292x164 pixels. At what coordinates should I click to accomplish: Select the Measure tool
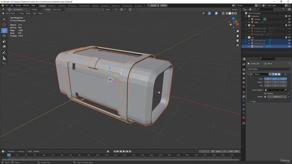pyautogui.click(x=4, y=58)
